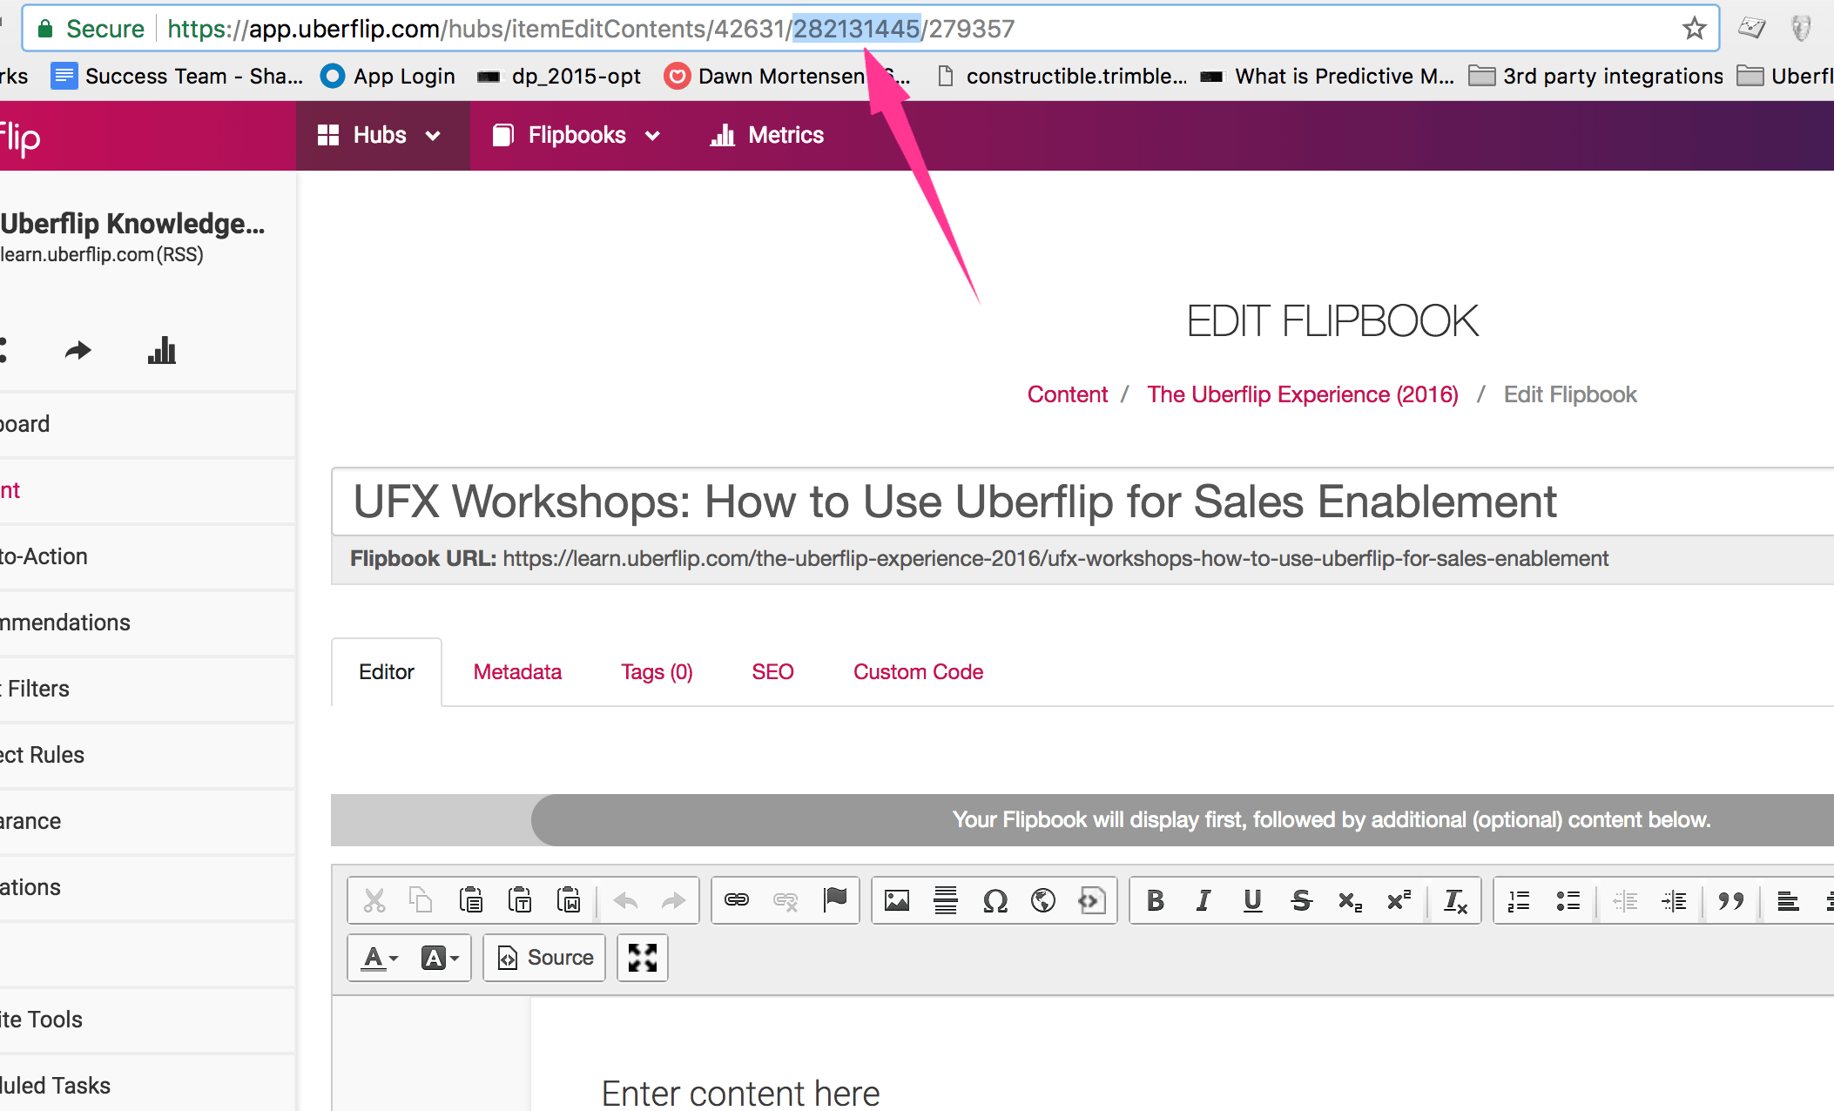Click Paste from Word icon
This screenshot has height=1111, width=1834.
pyautogui.click(x=569, y=900)
